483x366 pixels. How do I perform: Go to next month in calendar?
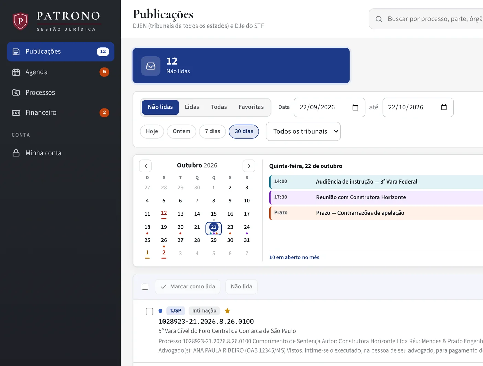249,166
